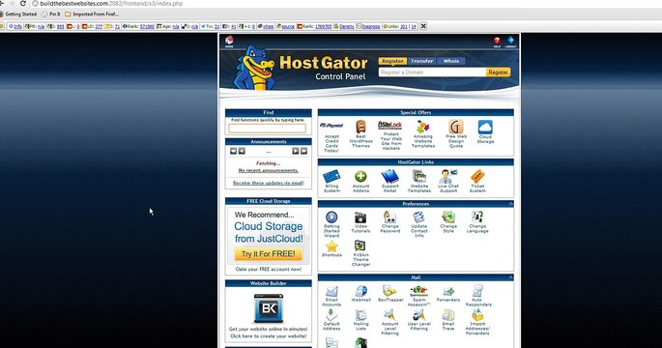
Task: Open Video Tutorials
Action: [360, 222]
